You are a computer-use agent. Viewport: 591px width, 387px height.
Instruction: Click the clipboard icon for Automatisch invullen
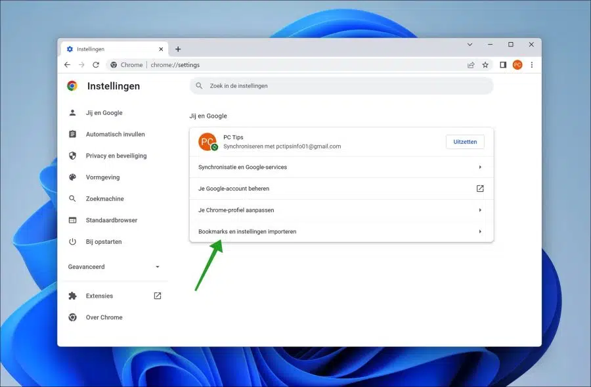[x=72, y=134]
